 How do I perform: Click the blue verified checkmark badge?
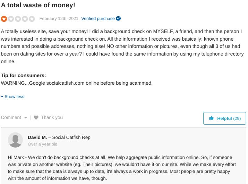pyautogui.click(x=118, y=18)
